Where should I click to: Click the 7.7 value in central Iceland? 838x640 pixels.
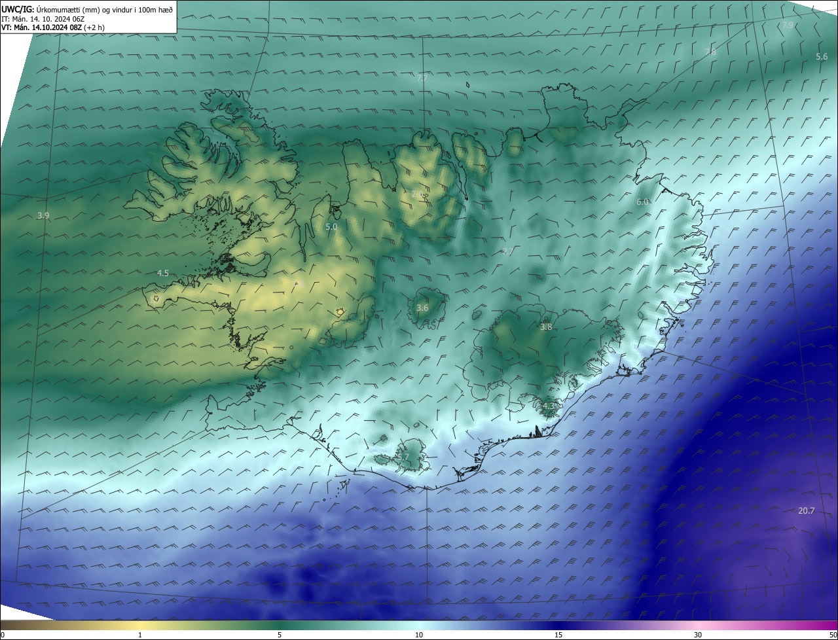click(508, 251)
